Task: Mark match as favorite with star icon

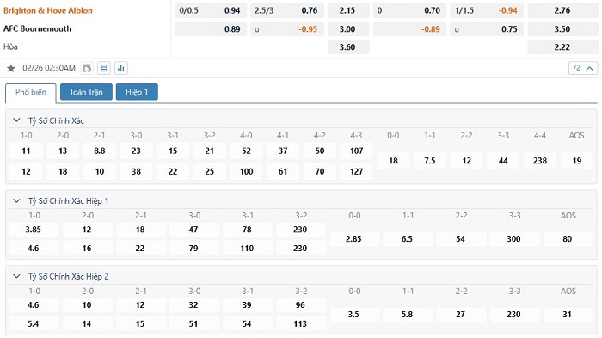Action: click(11, 68)
